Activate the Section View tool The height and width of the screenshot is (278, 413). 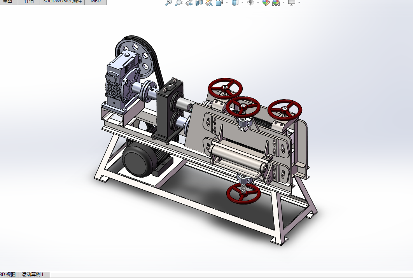point(199,3)
